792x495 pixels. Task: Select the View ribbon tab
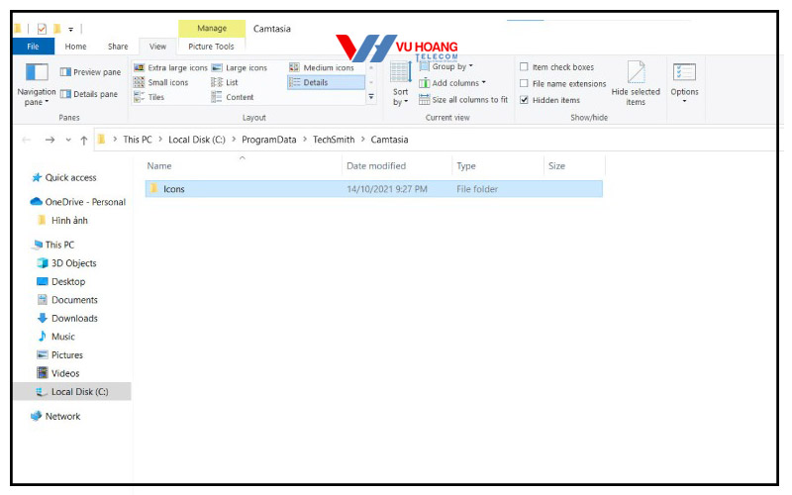[x=157, y=47]
